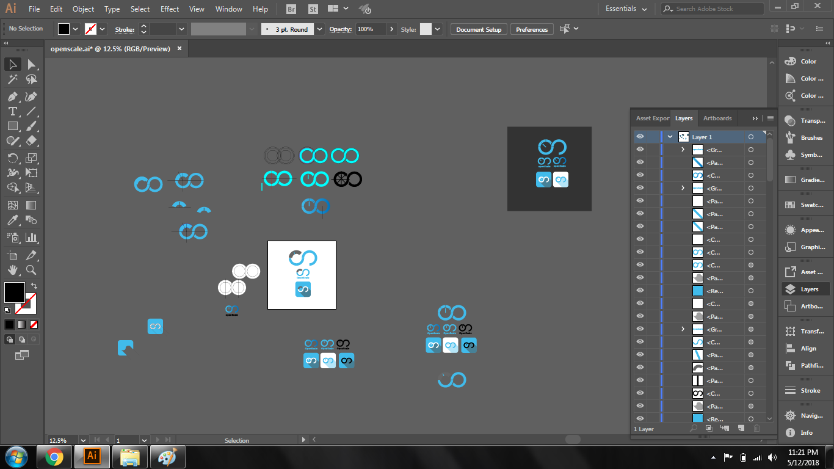Image resolution: width=834 pixels, height=469 pixels.
Task: Select the Free Transform tool
Action: click(31, 173)
